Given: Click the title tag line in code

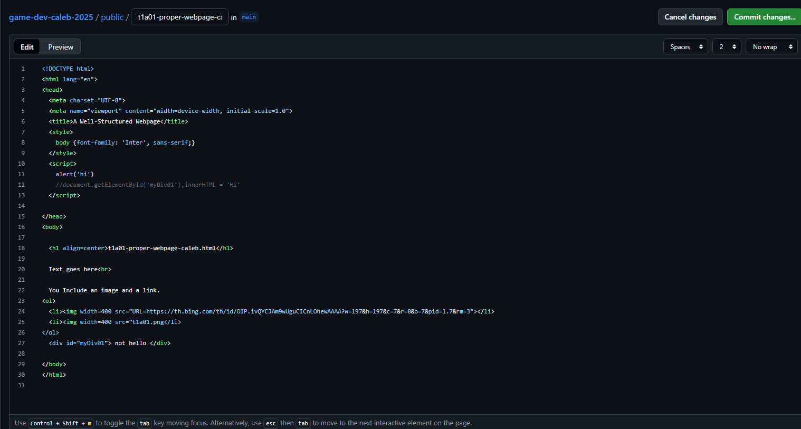Looking at the screenshot, I should point(118,121).
